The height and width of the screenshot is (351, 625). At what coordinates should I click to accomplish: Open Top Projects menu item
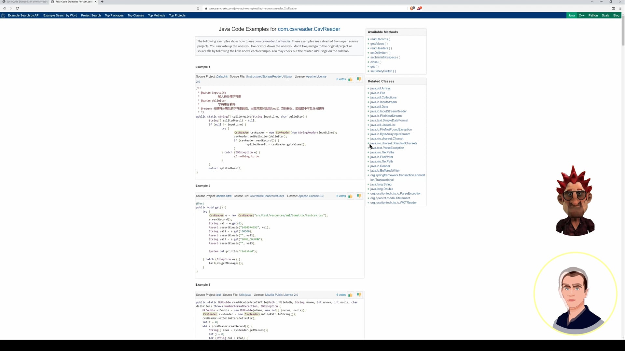coord(177,16)
